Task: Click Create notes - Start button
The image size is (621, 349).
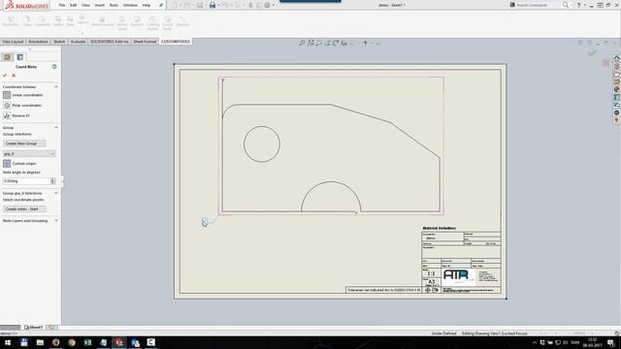Action: pos(24,209)
